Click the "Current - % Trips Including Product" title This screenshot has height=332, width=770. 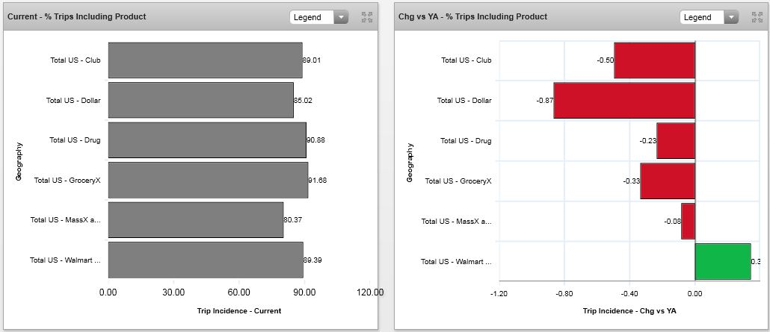pyautogui.click(x=77, y=16)
